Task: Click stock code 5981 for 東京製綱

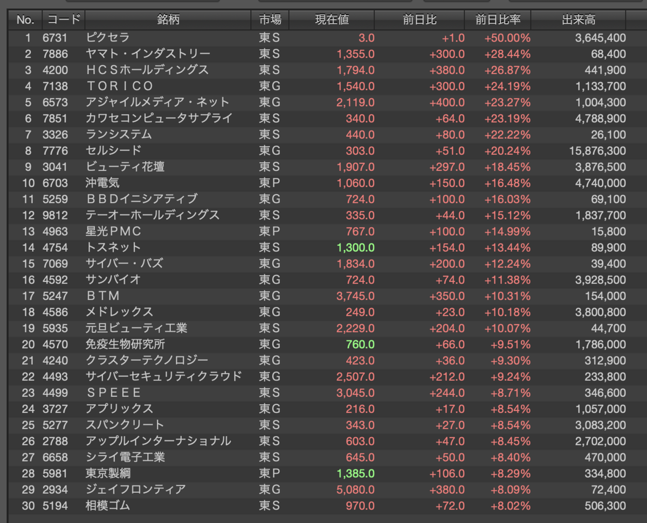Action: point(56,473)
